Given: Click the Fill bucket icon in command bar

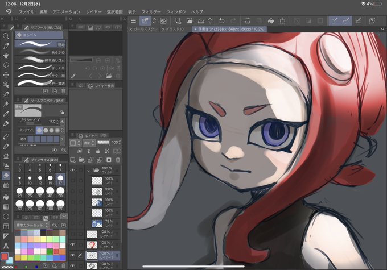Looking at the screenshot, I should pos(271,21).
